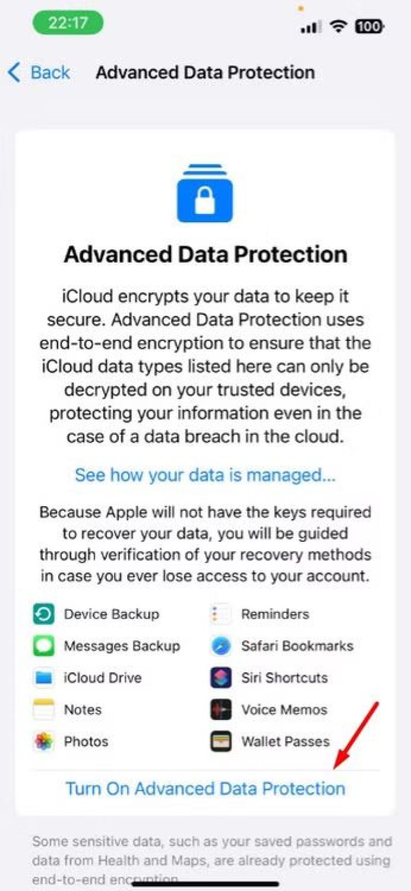411x891 pixels.
Task: Tap the blue lock Advanced Data Protection icon
Action: (x=205, y=194)
